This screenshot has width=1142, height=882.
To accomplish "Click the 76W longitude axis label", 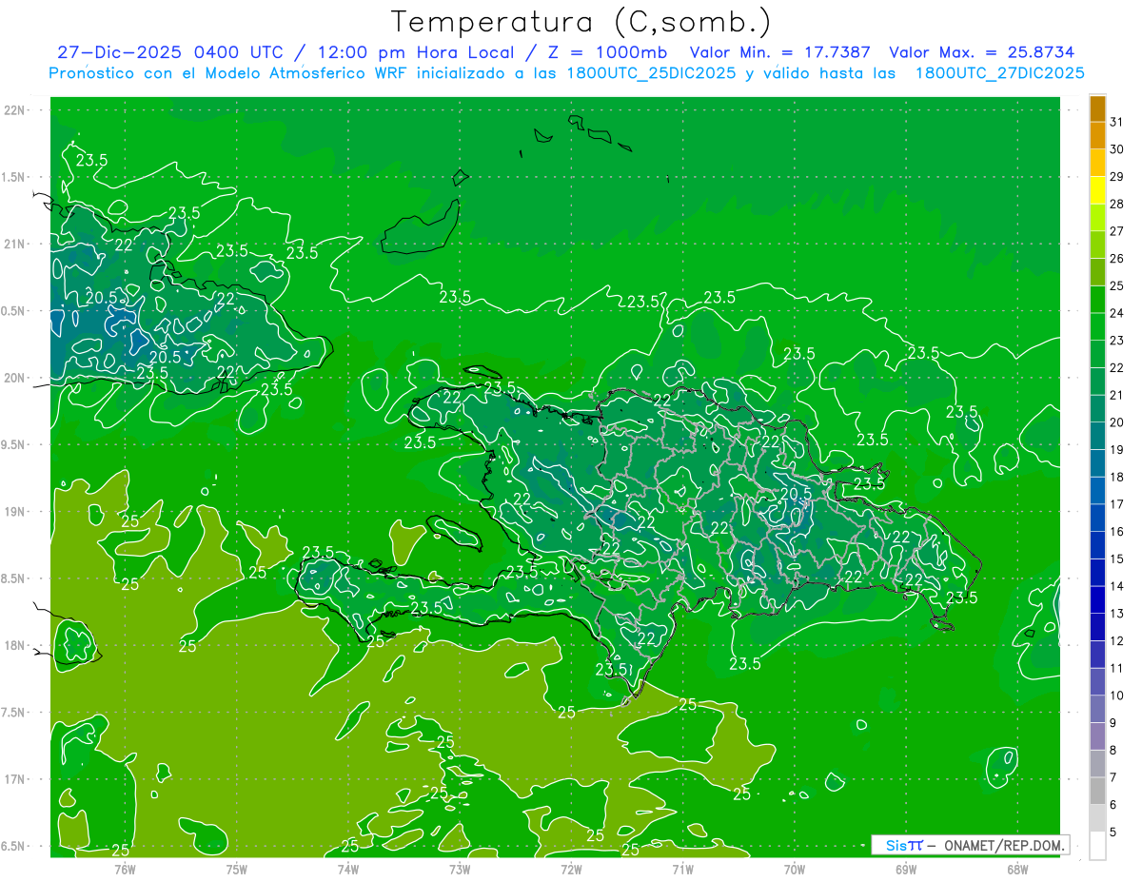I will 125,870.
